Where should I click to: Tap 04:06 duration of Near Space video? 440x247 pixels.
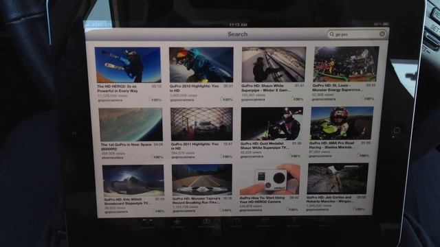[158, 144]
